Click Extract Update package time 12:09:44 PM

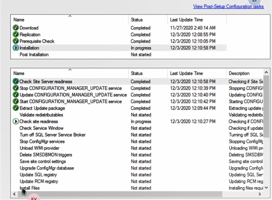coord(193,108)
